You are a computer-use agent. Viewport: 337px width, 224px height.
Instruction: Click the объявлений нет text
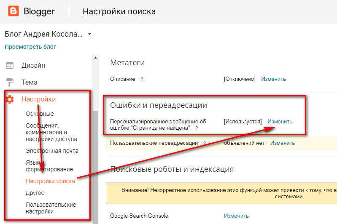(x=244, y=143)
